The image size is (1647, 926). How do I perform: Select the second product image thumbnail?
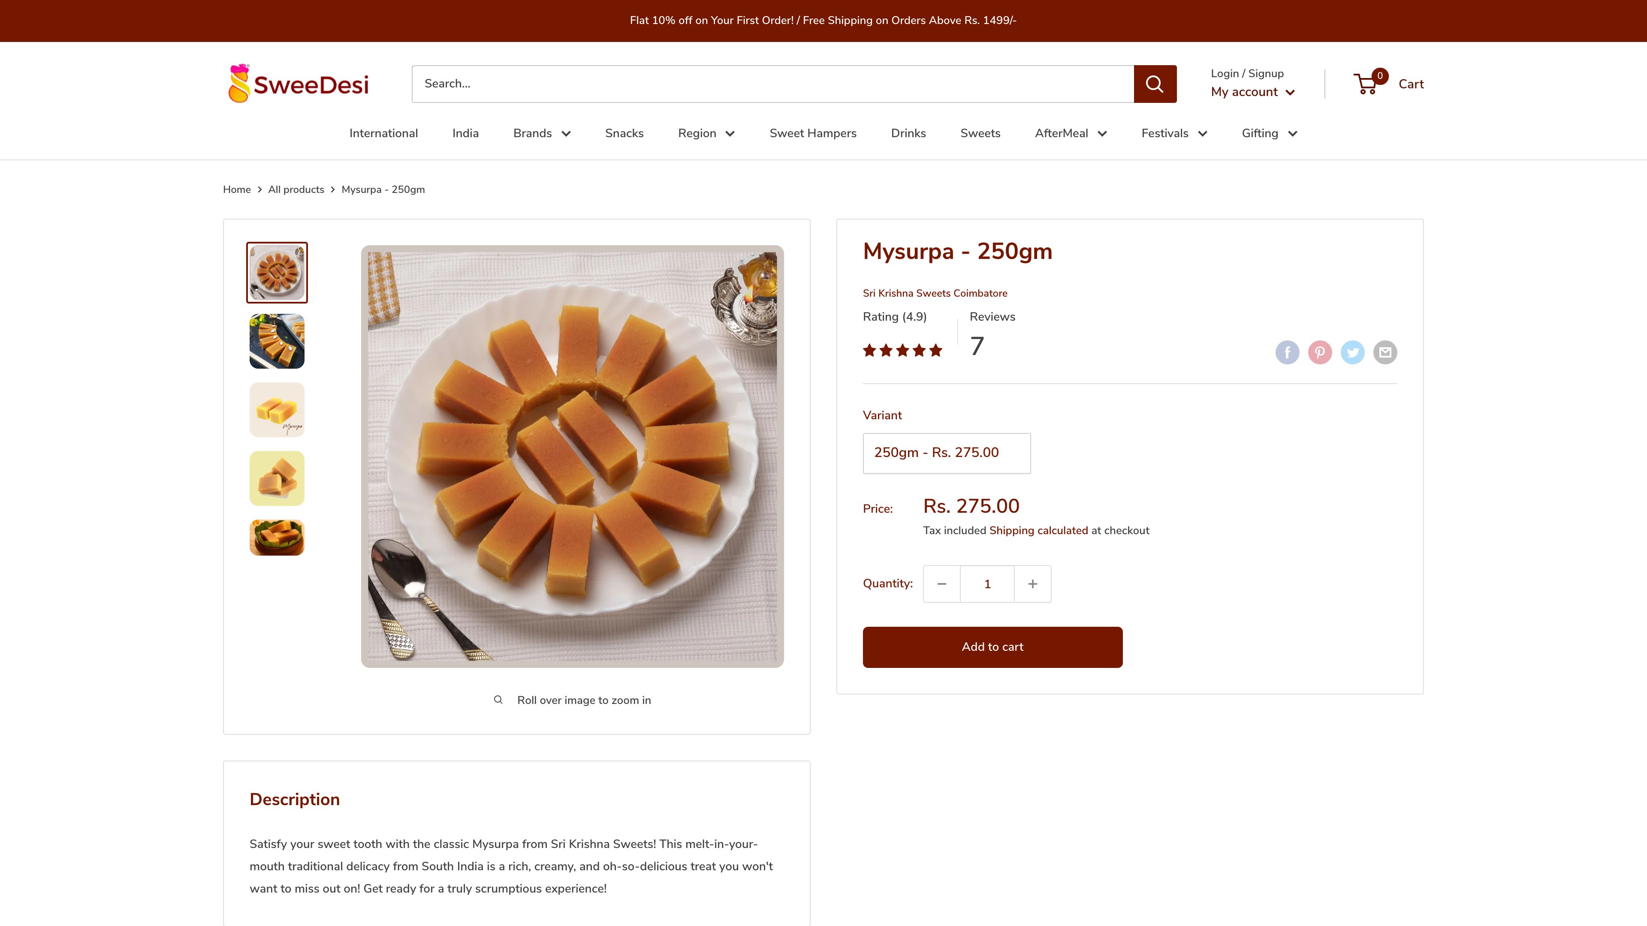276,341
